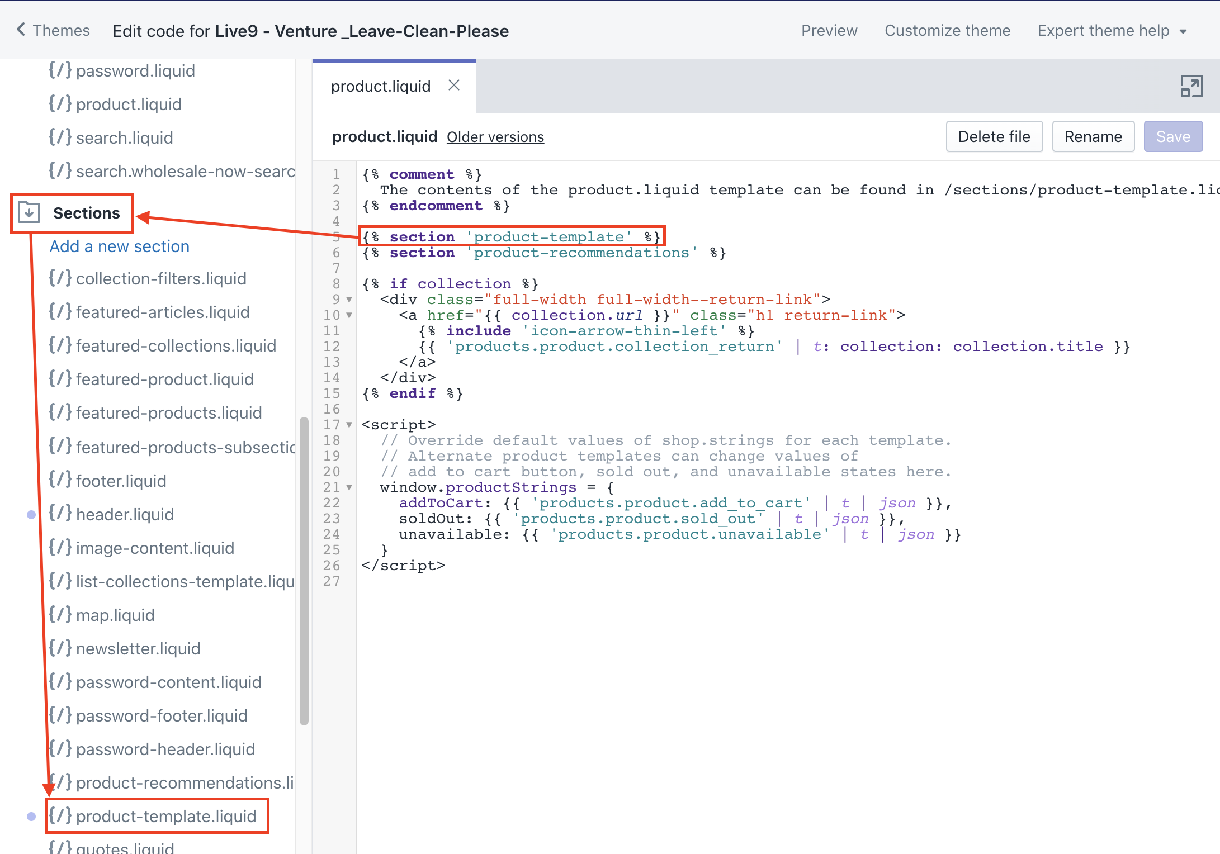Open footer.liquid section

pyautogui.click(x=121, y=481)
